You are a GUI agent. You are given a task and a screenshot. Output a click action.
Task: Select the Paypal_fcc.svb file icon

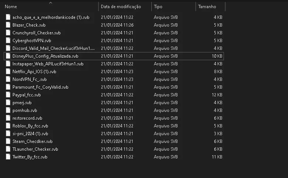tap(8, 95)
